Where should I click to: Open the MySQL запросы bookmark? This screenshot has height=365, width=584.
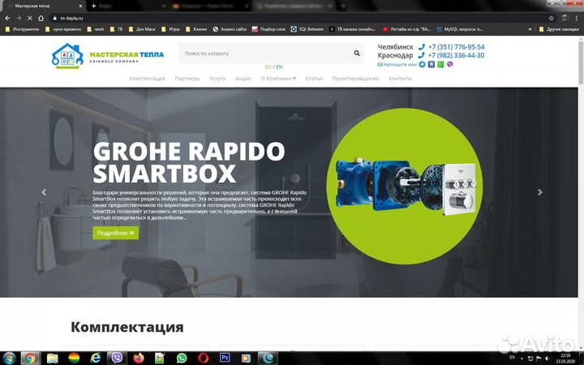[x=460, y=29]
